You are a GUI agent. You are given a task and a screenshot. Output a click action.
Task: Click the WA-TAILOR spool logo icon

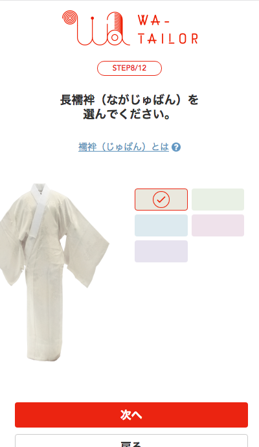96,28
